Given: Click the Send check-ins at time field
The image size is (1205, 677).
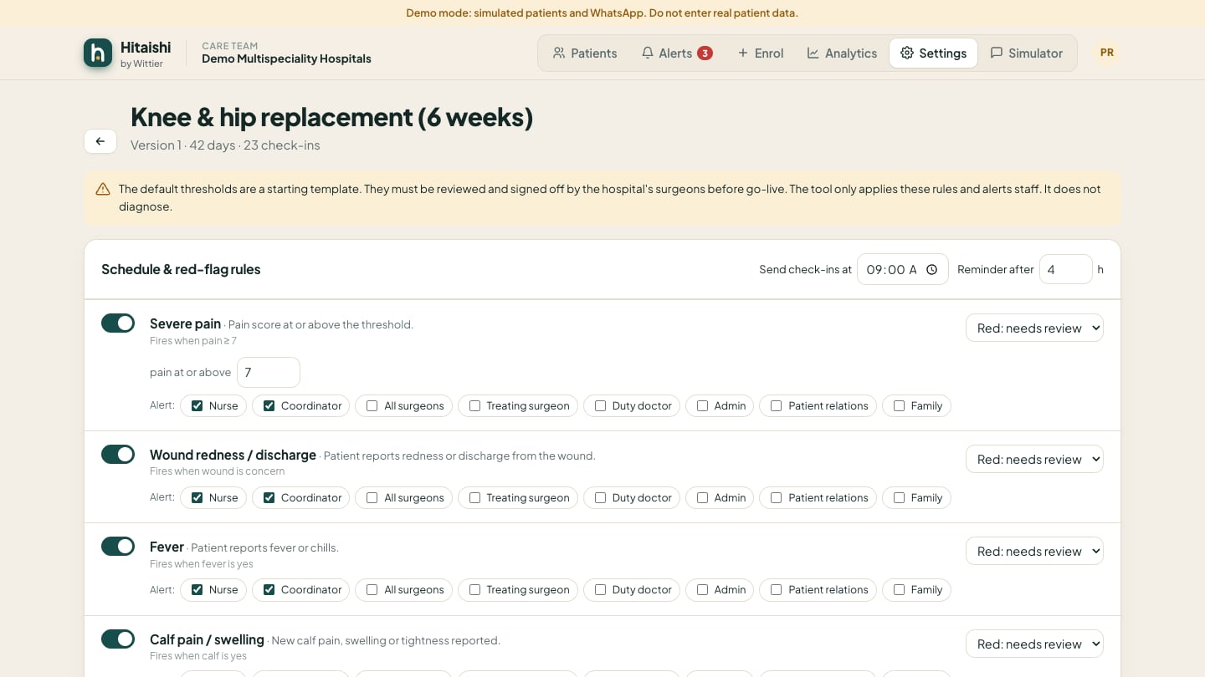Looking at the screenshot, I should click(x=902, y=269).
